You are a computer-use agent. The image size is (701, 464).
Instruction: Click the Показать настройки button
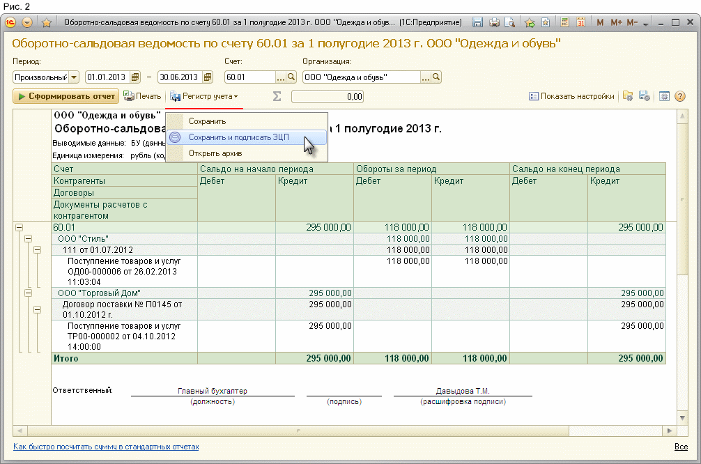[571, 97]
